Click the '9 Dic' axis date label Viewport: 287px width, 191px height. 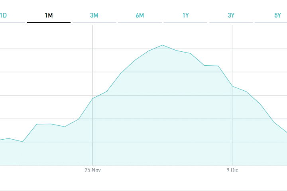[232, 170]
